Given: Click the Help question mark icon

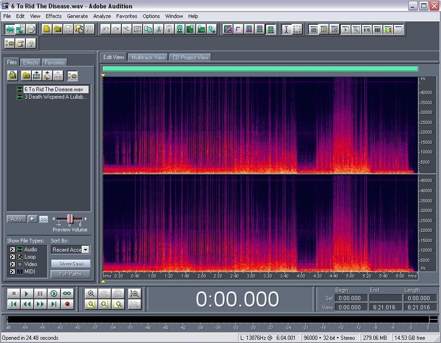Looking at the screenshot, I should point(31,43).
